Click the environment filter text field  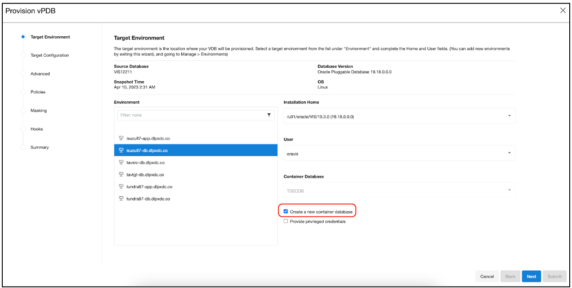(x=191, y=115)
